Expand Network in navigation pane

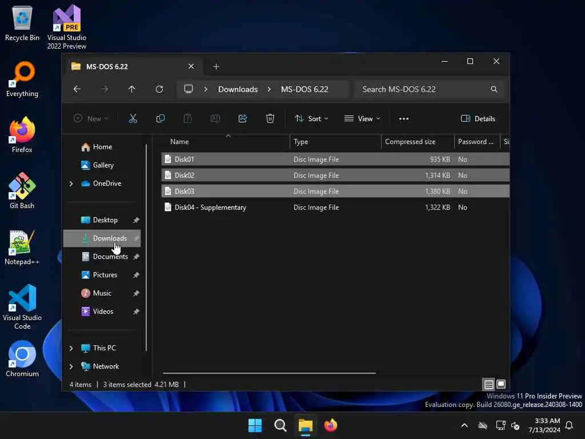71,366
